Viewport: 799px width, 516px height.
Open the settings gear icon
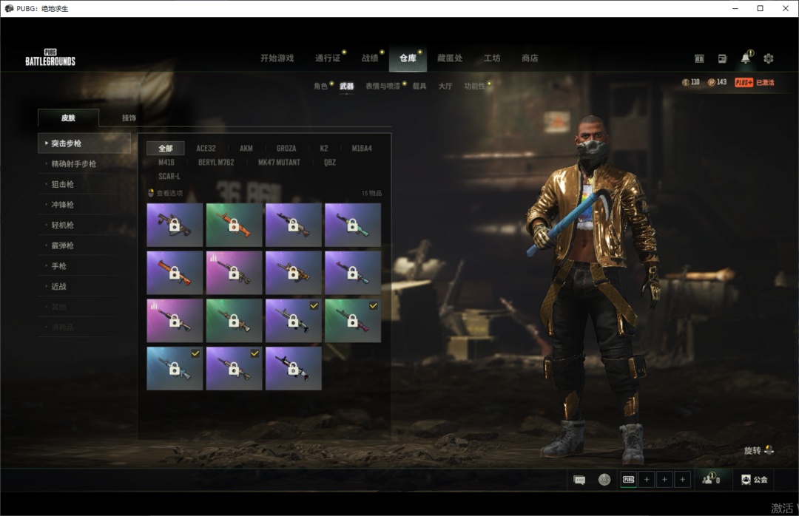pos(769,58)
